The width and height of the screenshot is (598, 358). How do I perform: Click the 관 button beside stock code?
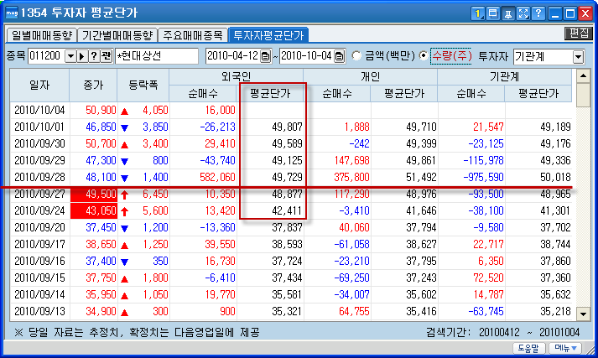click(x=106, y=56)
